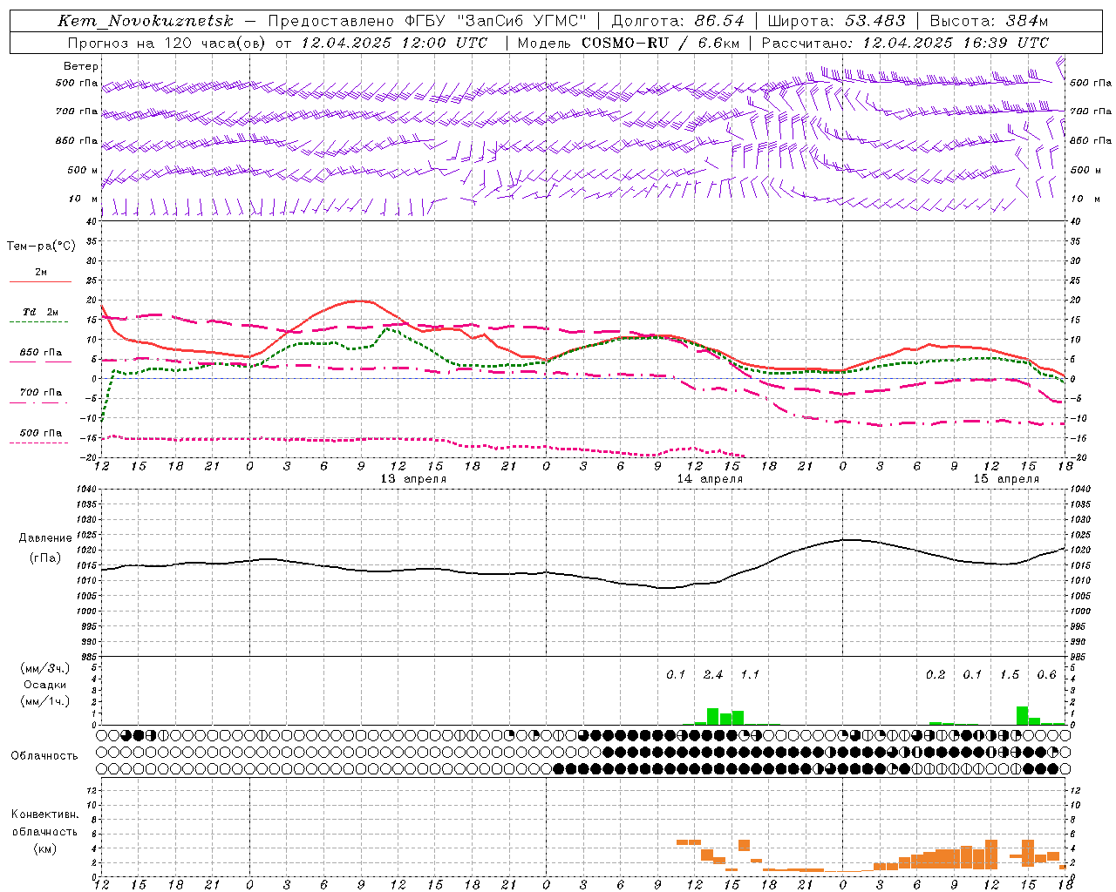
Task: Select the 15 апреля date label
Action: (1006, 479)
